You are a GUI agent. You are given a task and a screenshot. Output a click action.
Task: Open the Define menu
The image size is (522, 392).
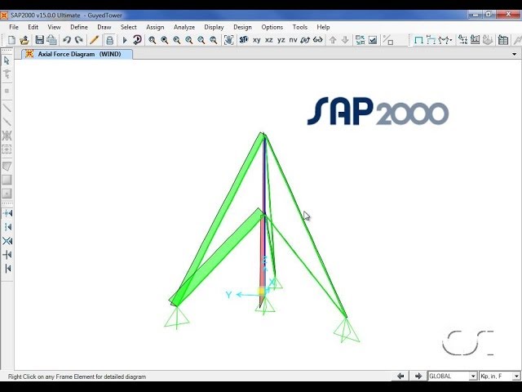tap(79, 27)
